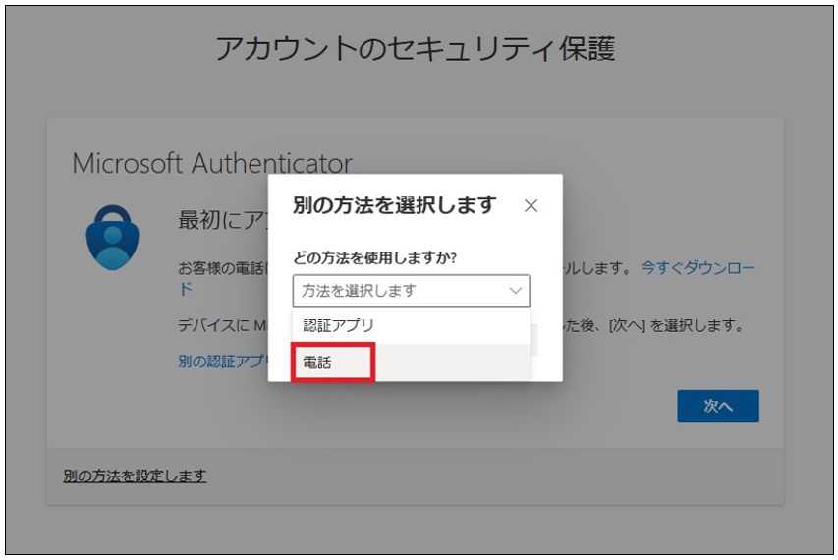Open the 方法を選択します dropdown
The image size is (838, 560).
coord(411,291)
